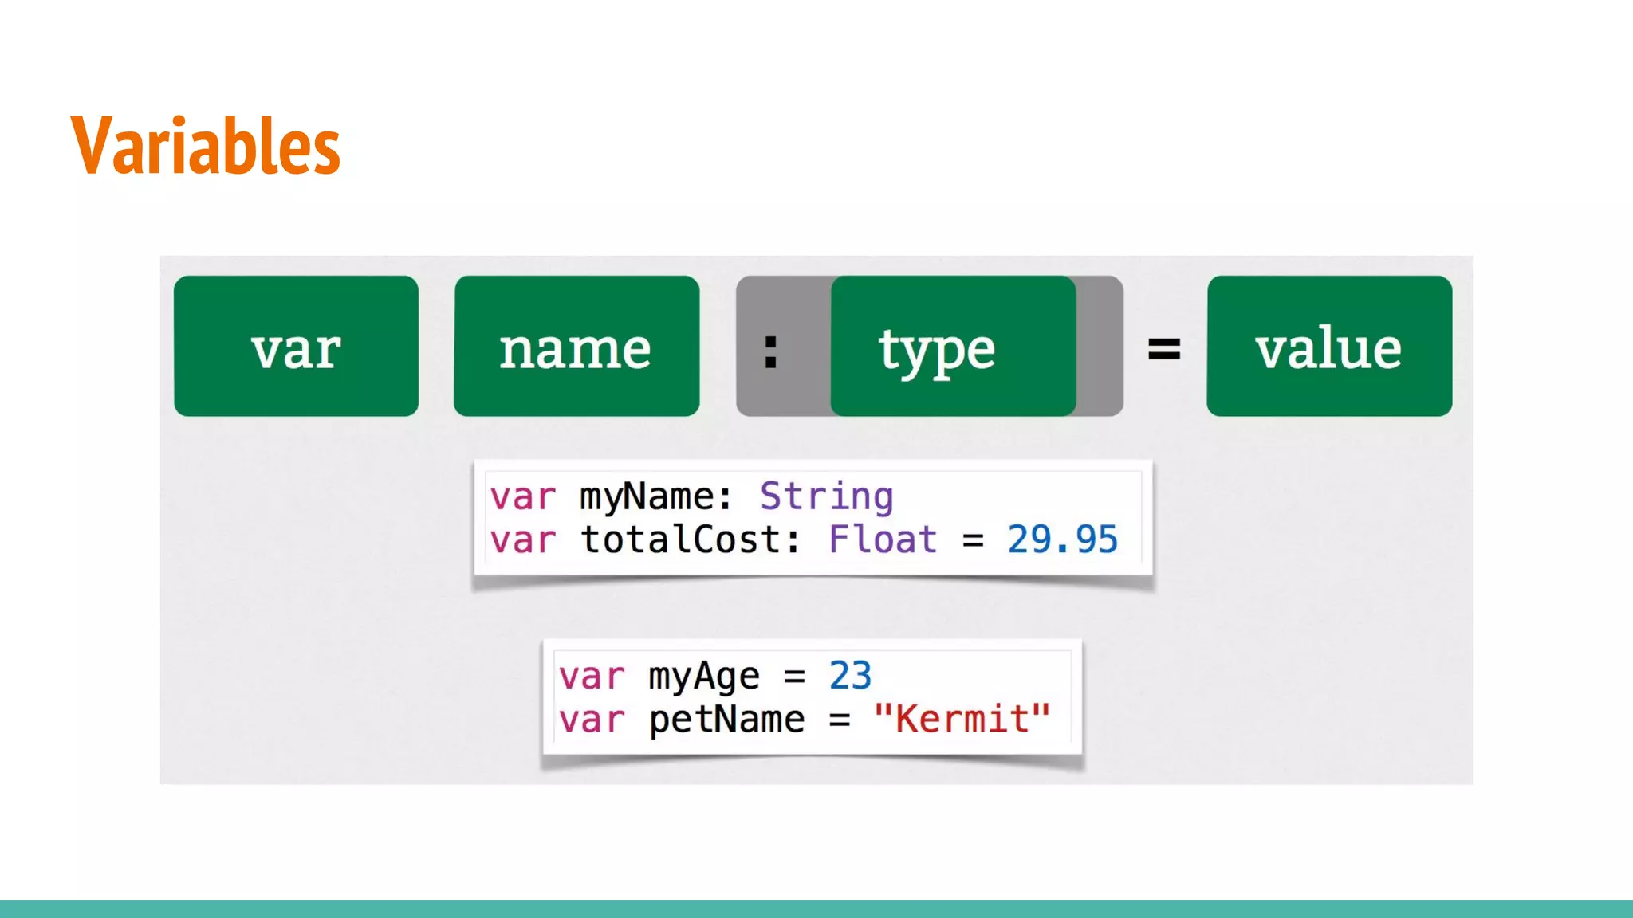This screenshot has height=918, width=1633.
Task: Click the blue number 23
Action: click(x=850, y=676)
